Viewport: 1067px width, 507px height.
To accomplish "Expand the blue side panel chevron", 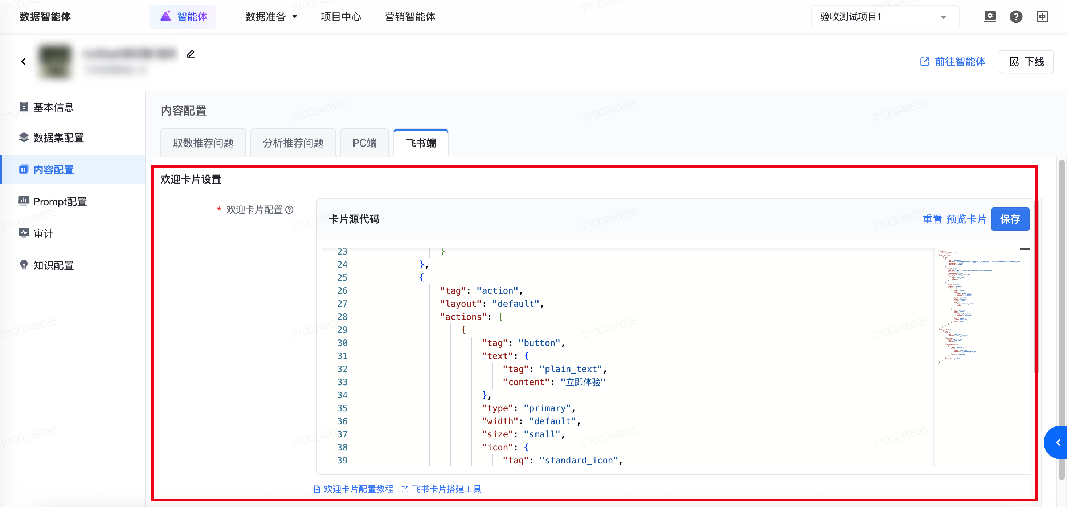I will pos(1058,442).
